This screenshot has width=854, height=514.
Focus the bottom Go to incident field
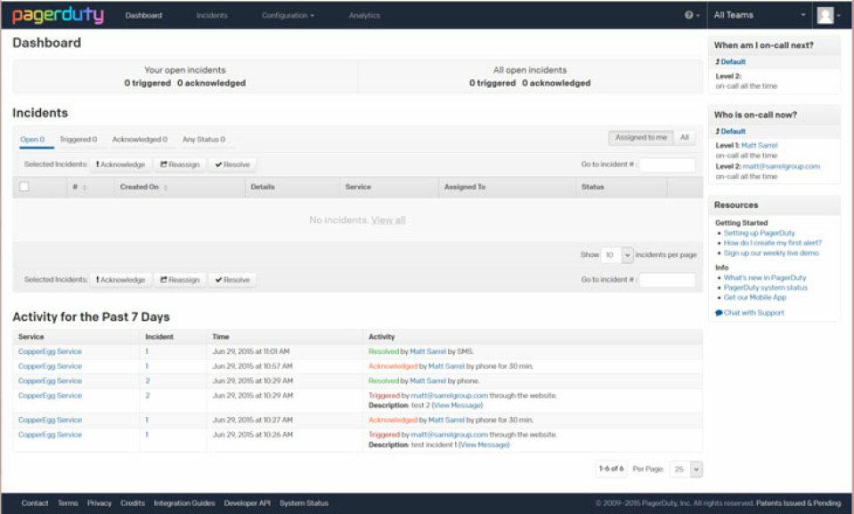tap(667, 279)
